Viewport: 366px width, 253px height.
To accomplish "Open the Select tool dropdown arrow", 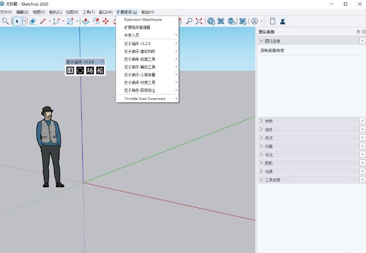I will 24,21.
